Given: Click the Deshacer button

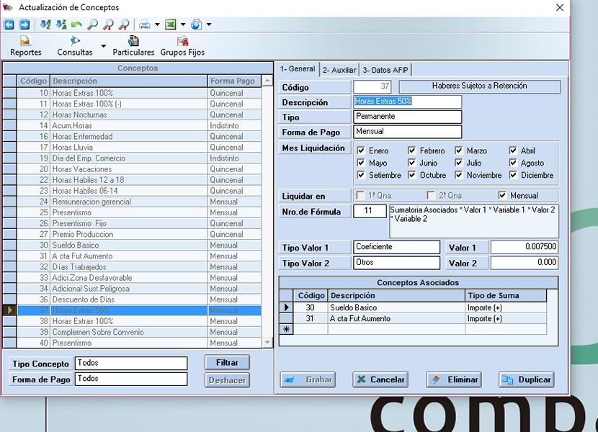Looking at the screenshot, I should point(227,380).
